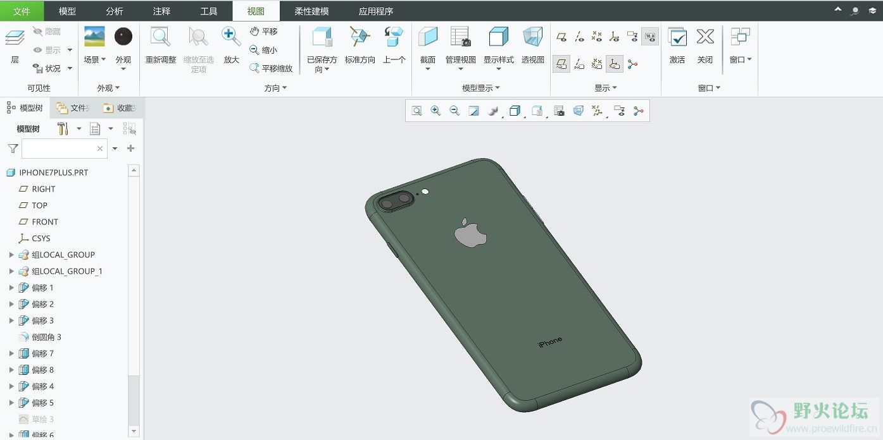The height and width of the screenshot is (440, 883).
Task: Select the FRONT datum plane
Action: pos(39,222)
